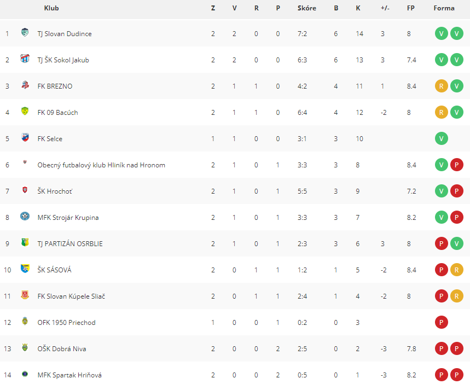Viewport: 470px width, 390px height.
Task: Open the Obecný futbalový klub Hliník nad Hronom link
Action: (x=101, y=165)
